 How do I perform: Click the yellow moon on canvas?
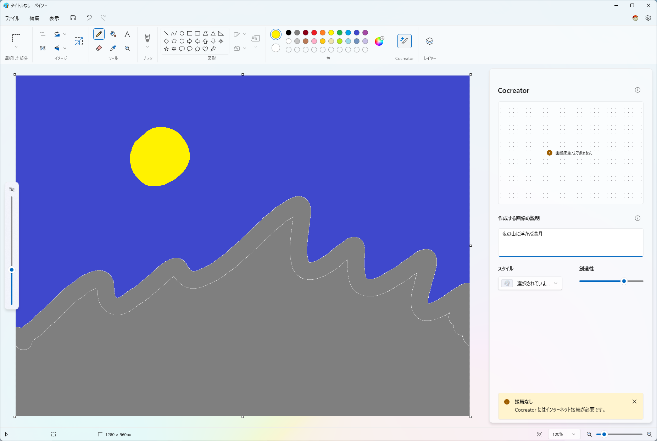click(160, 156)
